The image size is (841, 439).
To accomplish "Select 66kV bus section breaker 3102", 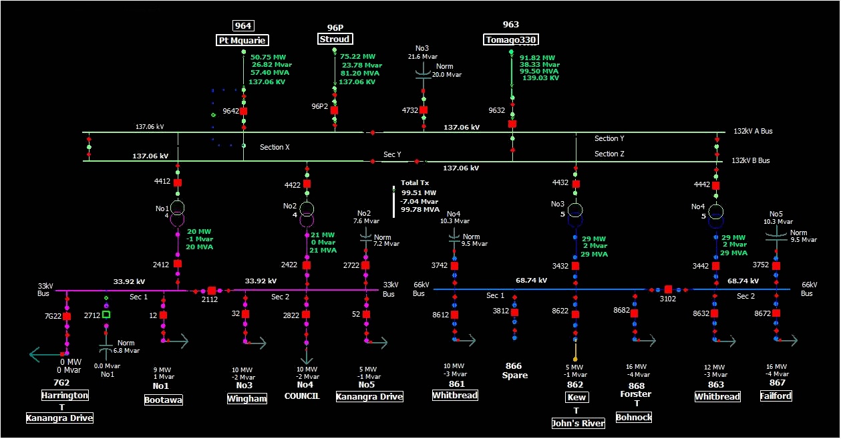I will [x=668, y=289].
